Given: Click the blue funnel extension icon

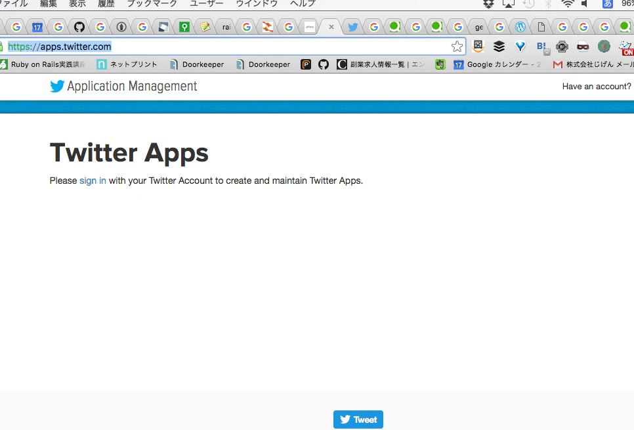Looking at the screenshot, I should [520, 47].
